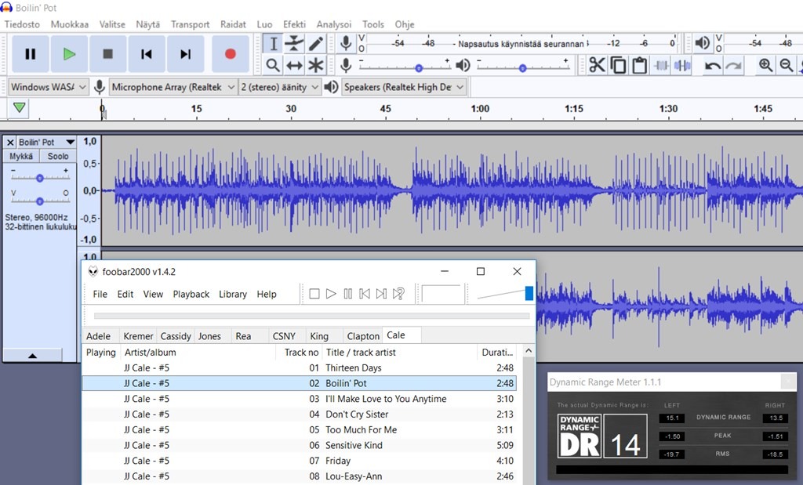Image resolution: width=803 pixels, height=485 pixels.
Task: Open the Raidat menu
Action: pyautogui.click(x=233, y=24)
